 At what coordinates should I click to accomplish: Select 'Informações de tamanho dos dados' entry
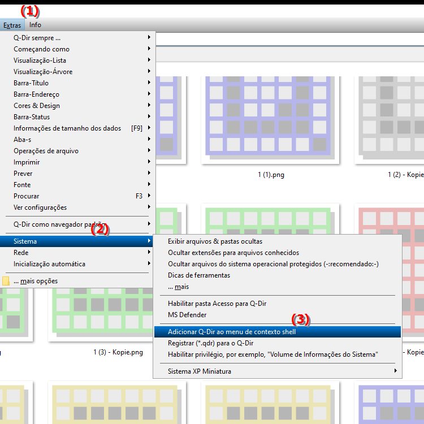click(77, 128)
